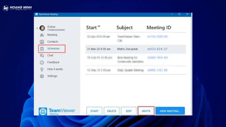Select the 31-Mar-20 9:00 am start cell
Viewport: 226px width, 127px height.
click(99, 49)
